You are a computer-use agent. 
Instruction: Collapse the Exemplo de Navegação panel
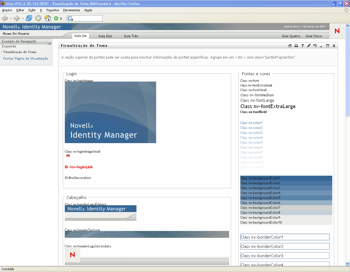point(49,44)
